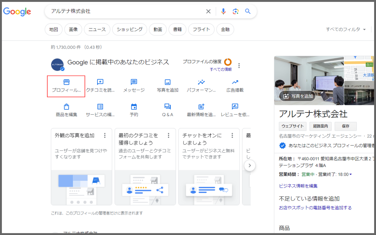Select the 地図 filter tab
This screenshot has height=235, width=376.
point(54,29)
